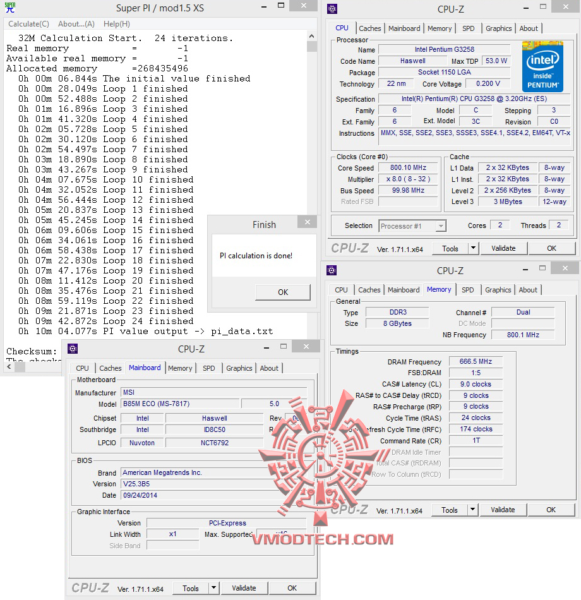Switch to Caches tab in Mainboard CPU-Z window
Screen dimensions: 581x600
111,368
